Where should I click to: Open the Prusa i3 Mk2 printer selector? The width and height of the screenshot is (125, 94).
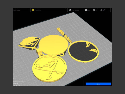coord(22,10)
